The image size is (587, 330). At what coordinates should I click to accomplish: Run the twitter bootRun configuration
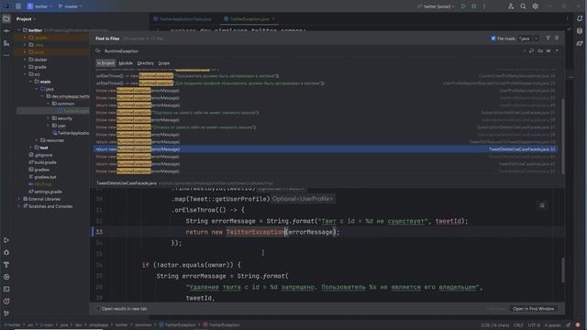tap(463, 6)
